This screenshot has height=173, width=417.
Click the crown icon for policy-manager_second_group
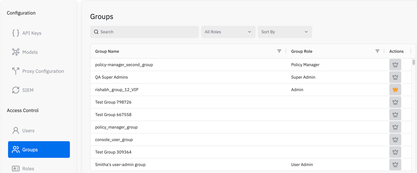click(395, 65)
